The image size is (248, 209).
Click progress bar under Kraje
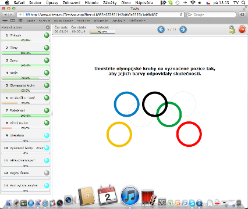tap(26, 78)
